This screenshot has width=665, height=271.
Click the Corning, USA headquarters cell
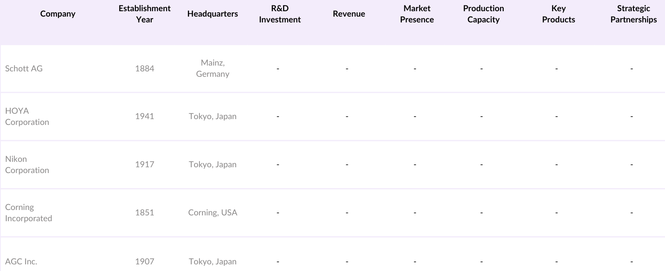212,212
